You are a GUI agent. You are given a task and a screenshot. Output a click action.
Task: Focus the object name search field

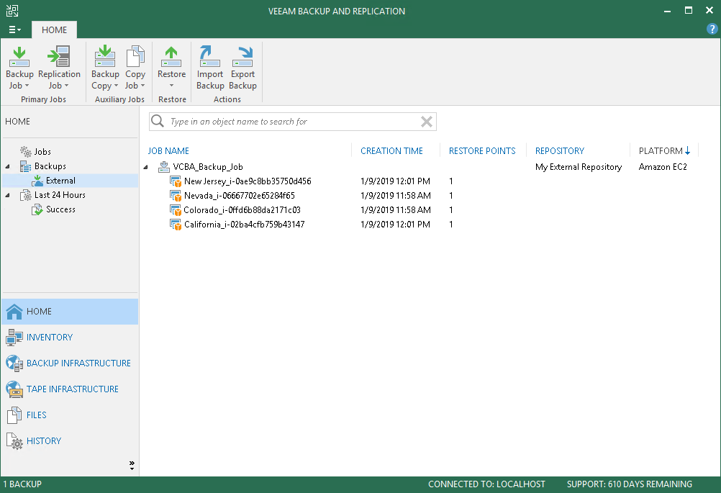[292, 122]
